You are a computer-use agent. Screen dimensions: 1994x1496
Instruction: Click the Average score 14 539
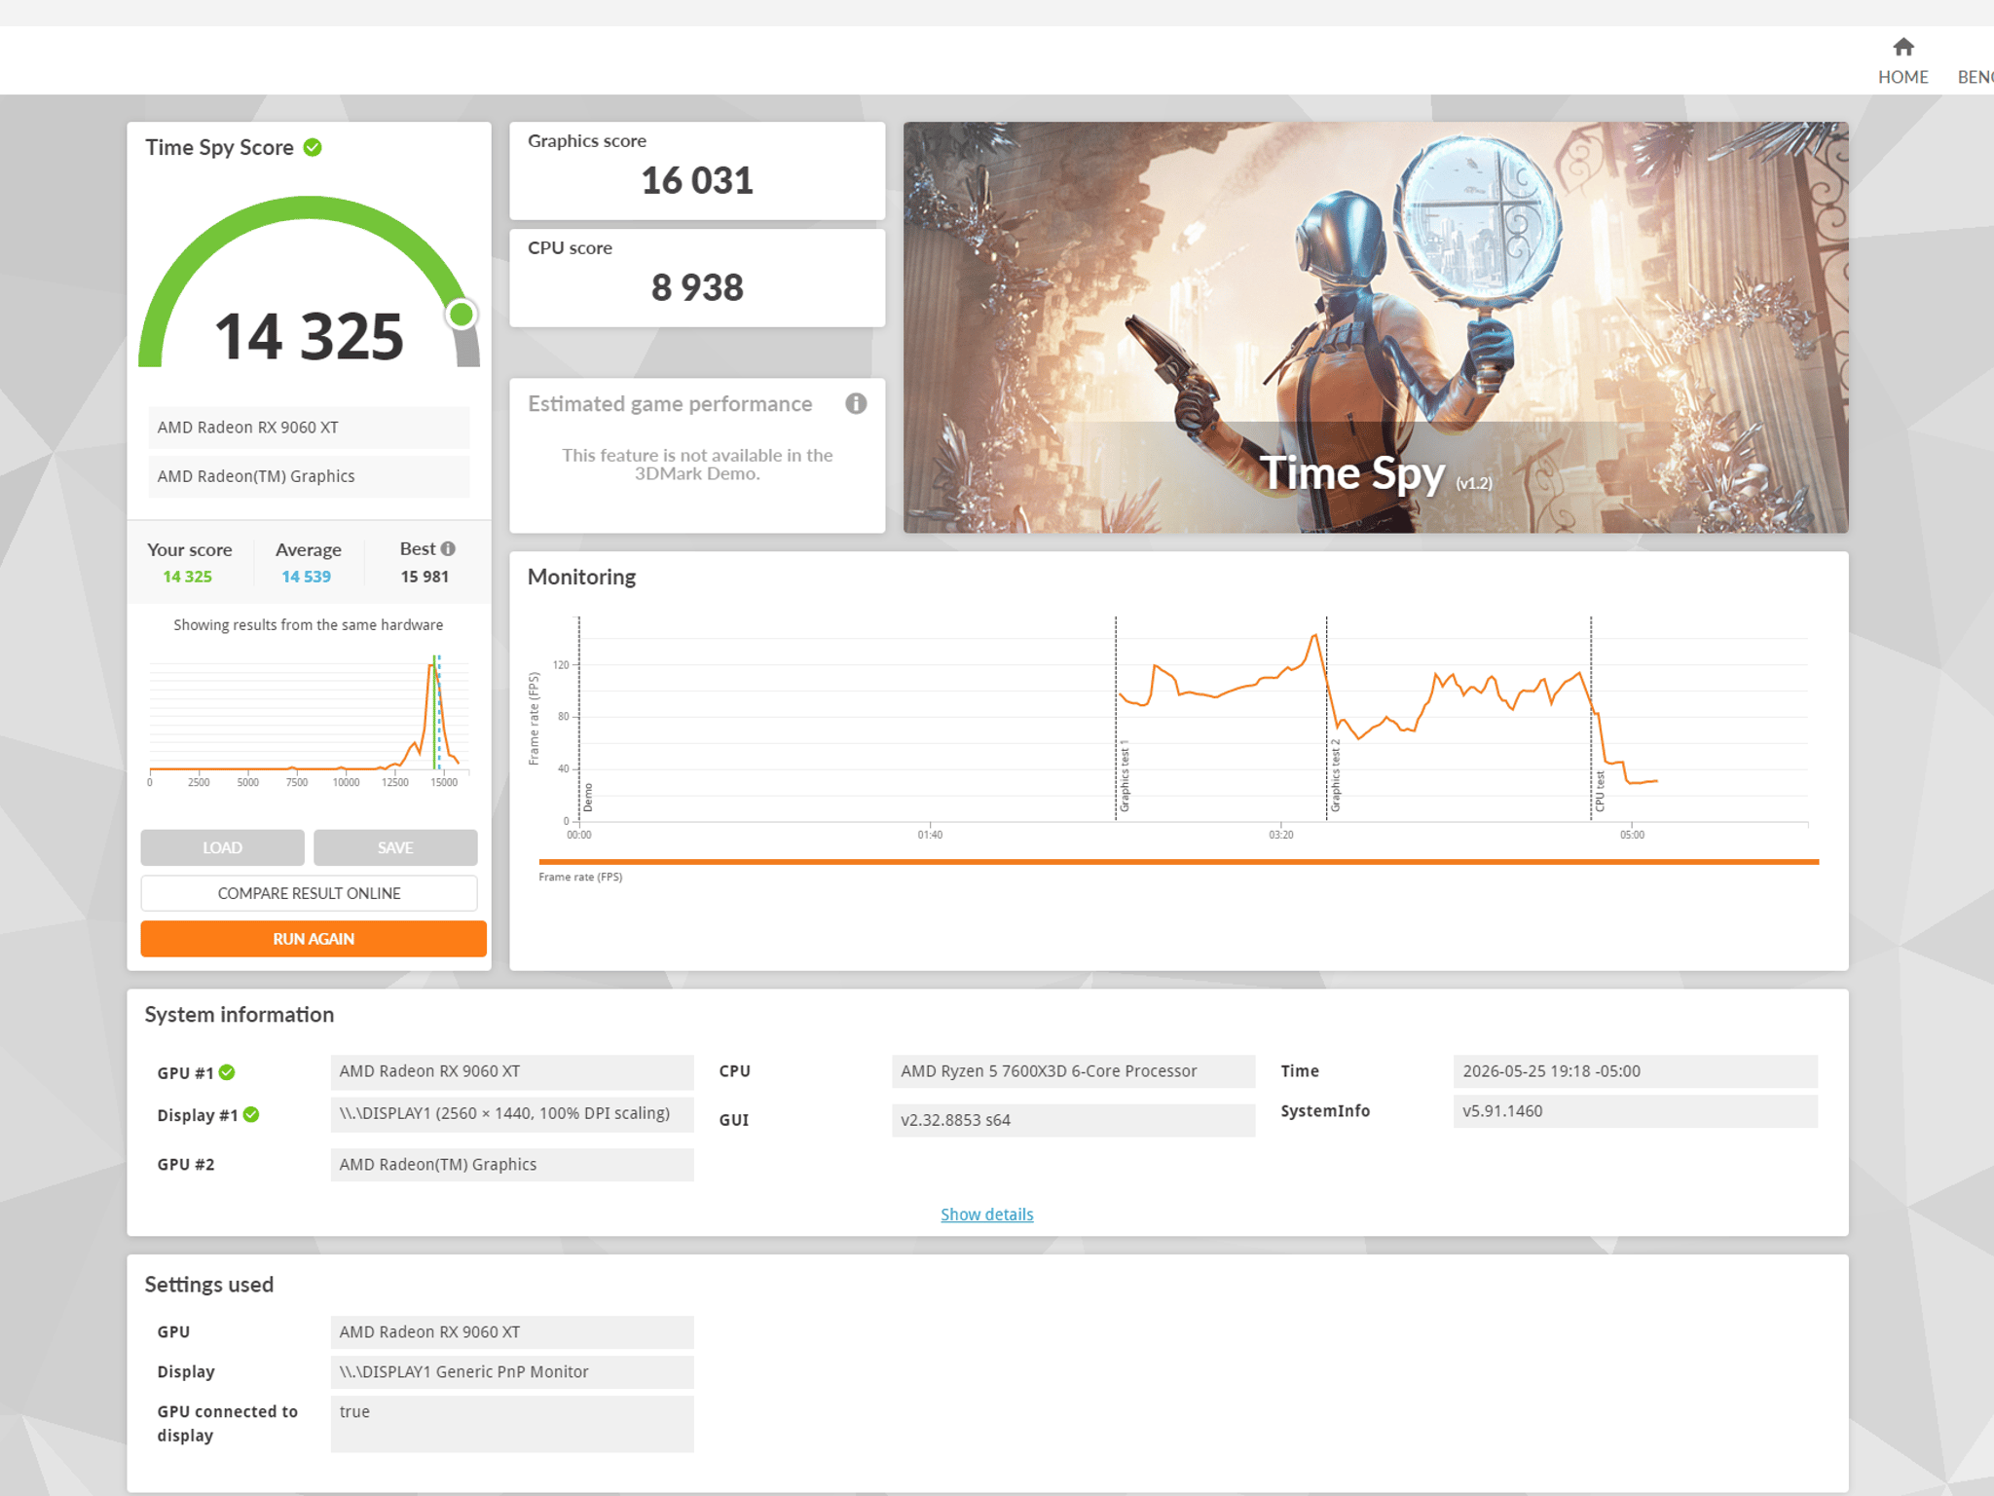coord(306,577)
